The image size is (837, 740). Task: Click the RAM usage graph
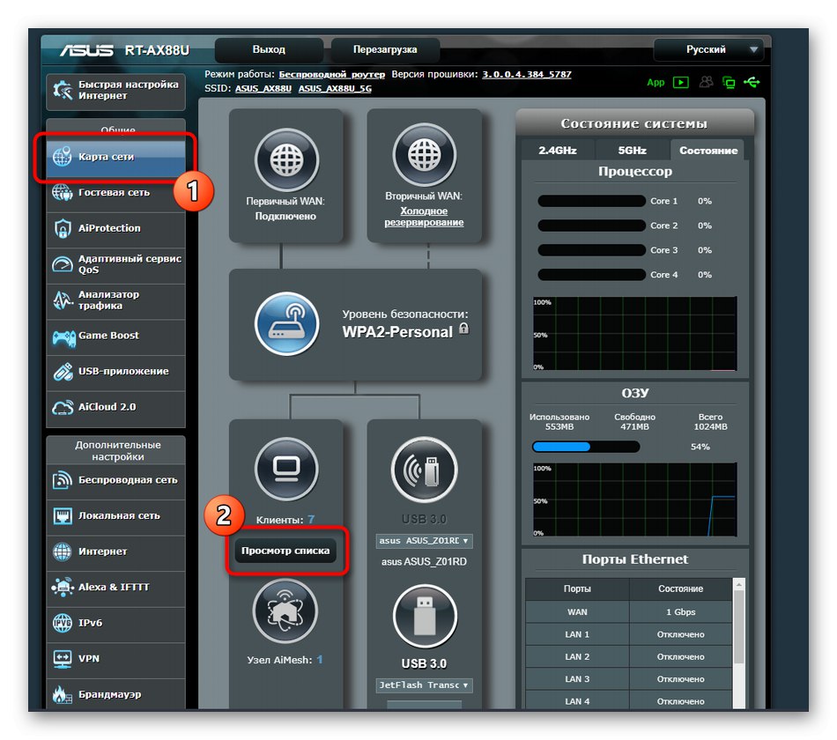click(x=634, y=499)
